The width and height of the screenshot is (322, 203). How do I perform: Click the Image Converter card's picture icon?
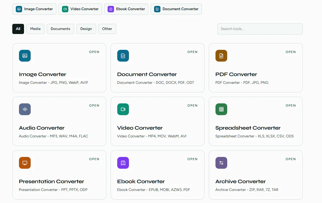point(25,56)
